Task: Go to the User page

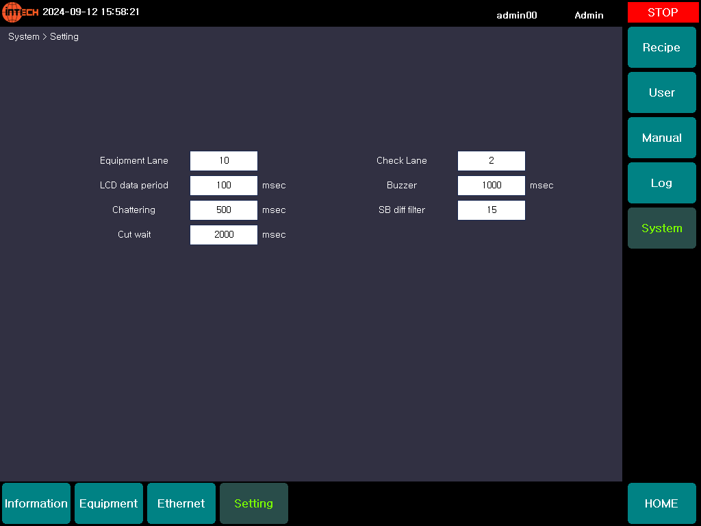Action: 661,92
